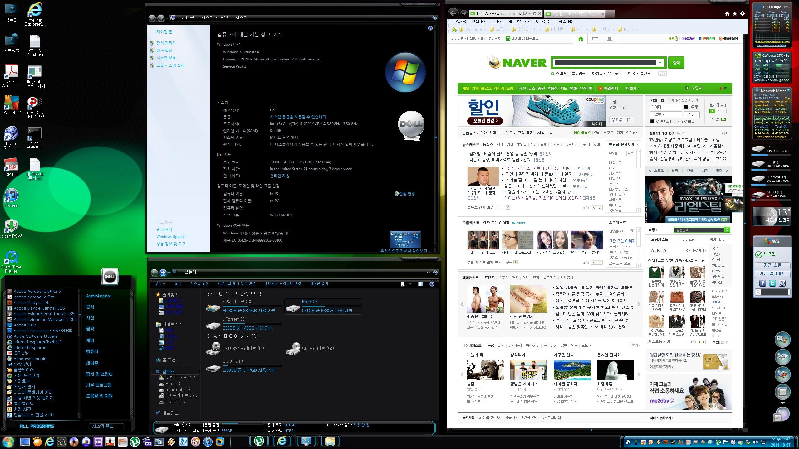799x449 pixels.
Task: Expand address bar dropdown in System window
Action: 427,18
